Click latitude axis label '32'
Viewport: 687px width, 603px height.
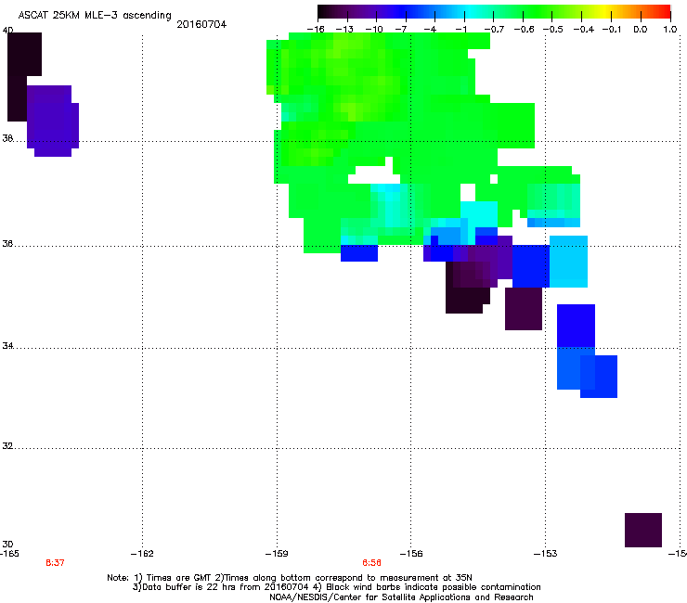tap(7, 446)
